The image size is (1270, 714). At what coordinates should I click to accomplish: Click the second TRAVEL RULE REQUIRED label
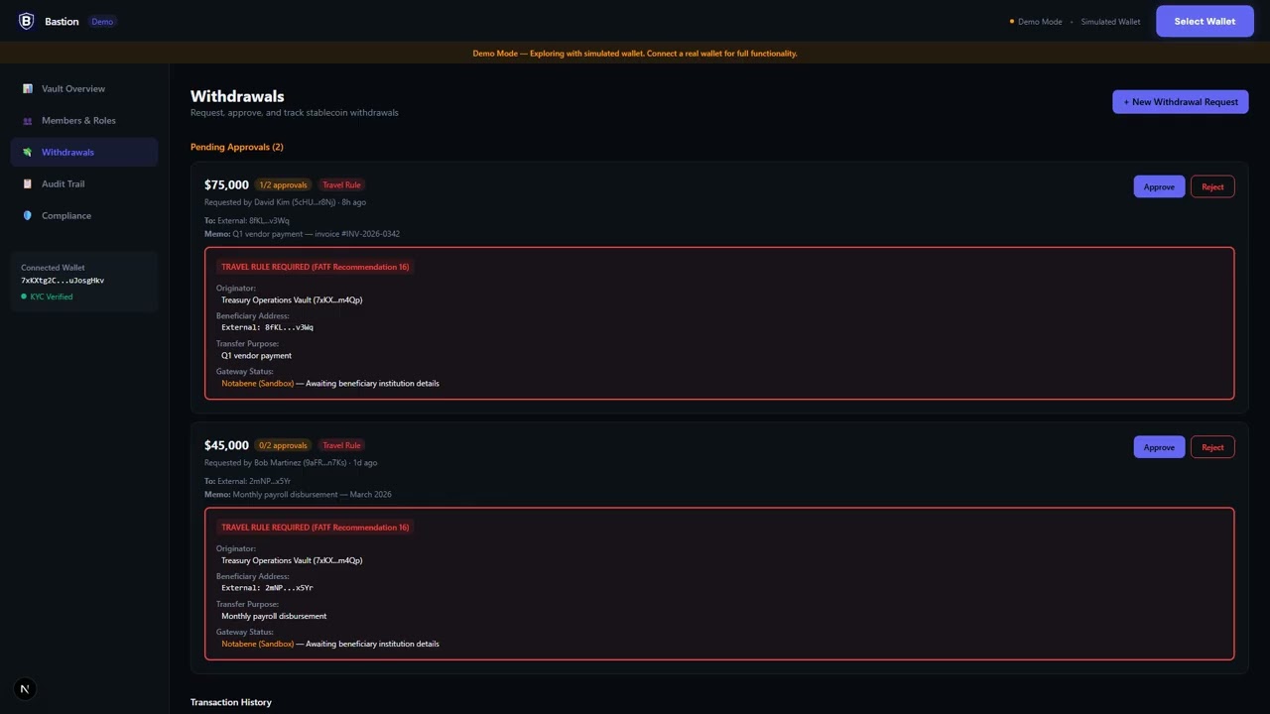315,528
